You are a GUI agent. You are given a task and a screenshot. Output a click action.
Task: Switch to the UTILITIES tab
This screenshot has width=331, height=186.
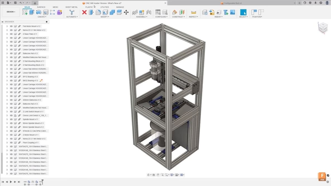point(105,7)
